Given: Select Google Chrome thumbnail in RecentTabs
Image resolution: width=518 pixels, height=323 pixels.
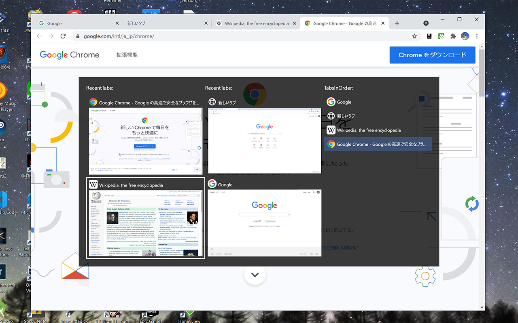Looking at the screenshot, I should 146,141.
